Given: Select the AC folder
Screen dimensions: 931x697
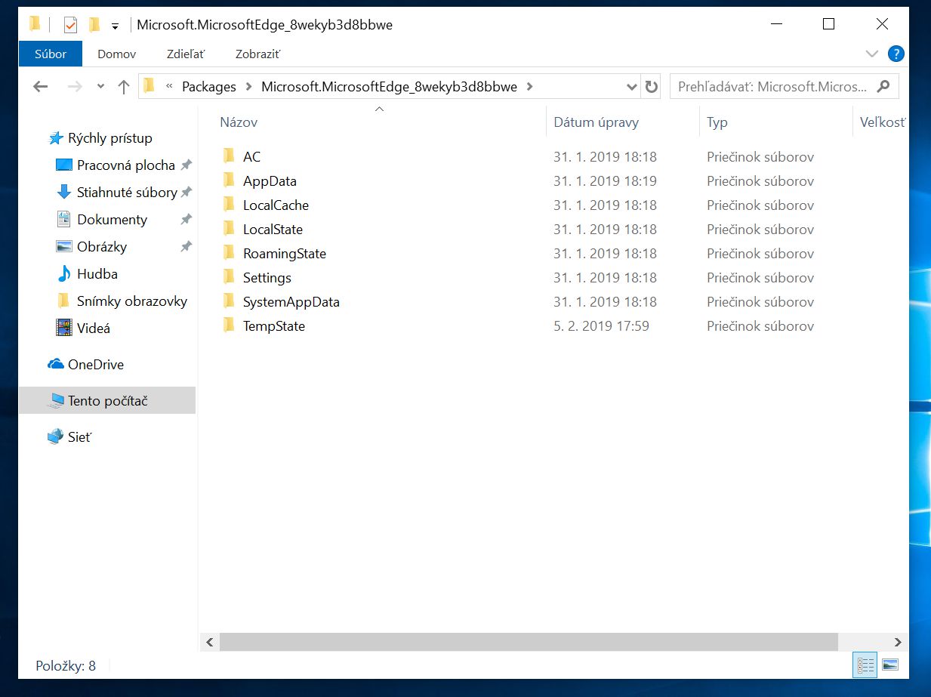Looking at the screenshot, I should (x=251, y=157).
